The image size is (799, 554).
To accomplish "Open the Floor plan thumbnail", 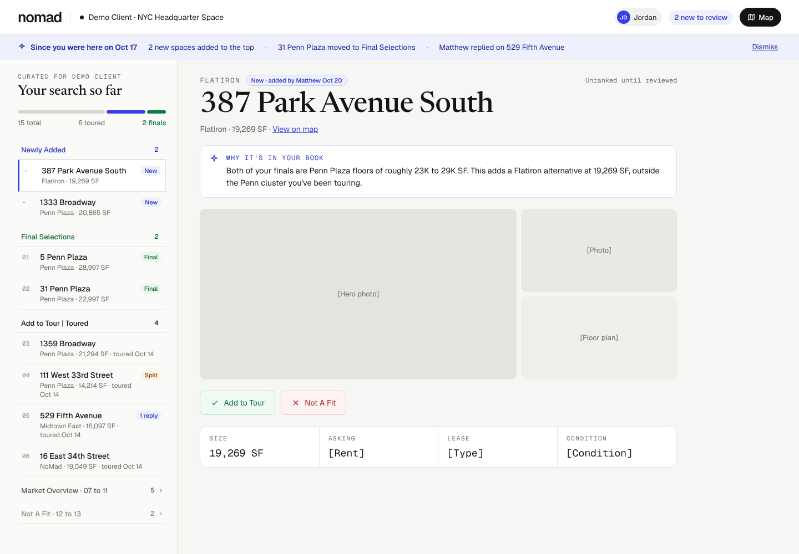I will pos(599,338).
